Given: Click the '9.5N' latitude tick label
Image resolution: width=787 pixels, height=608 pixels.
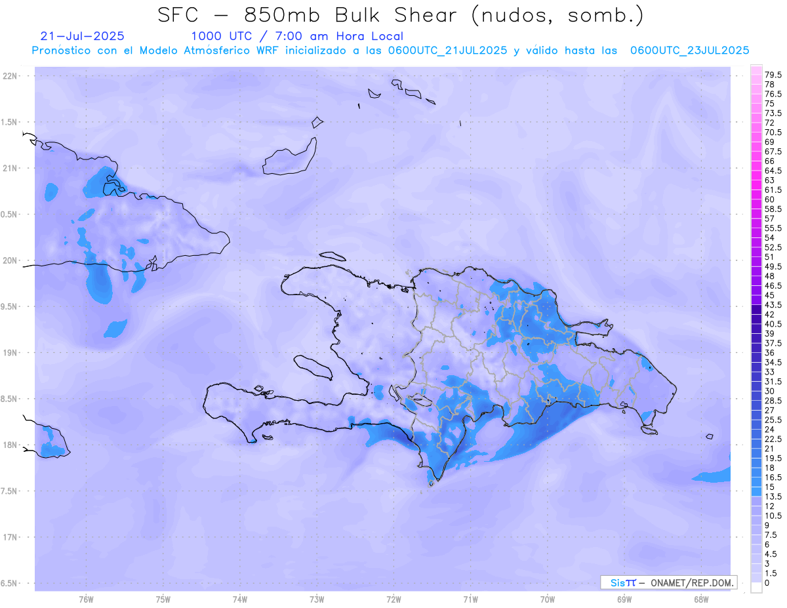Looking at the screenshot, I should [10, 307].
